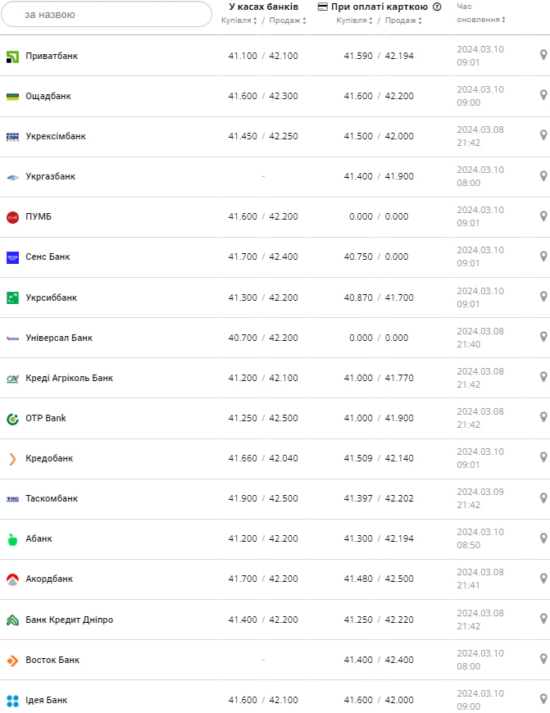Screen dimensions: 550x713
Task: Sort by card payment Купівля rate
Action: pos(354,20)
